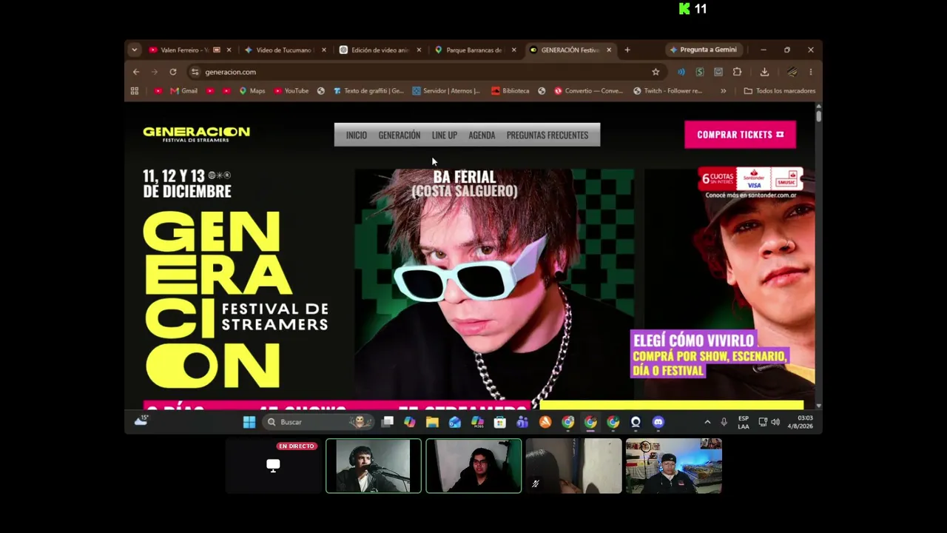The height and width of the screenshot is (533, 947).
Task: Expand hidden system tray icons
Action: [x=707, y=422]
